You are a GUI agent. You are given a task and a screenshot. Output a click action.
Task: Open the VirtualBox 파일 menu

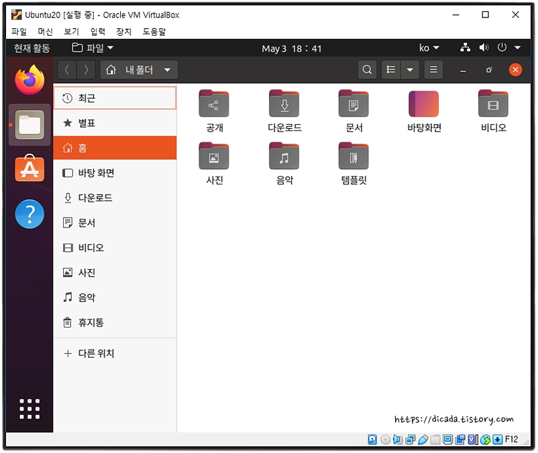click(x=19, y=32)
